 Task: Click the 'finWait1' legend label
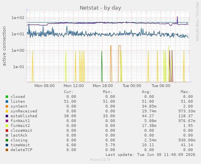coord(20,121)
